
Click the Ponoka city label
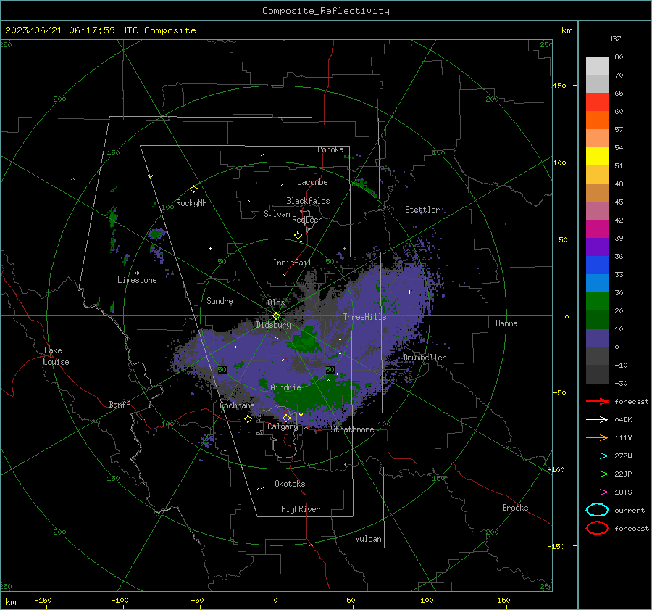(330, 149)
